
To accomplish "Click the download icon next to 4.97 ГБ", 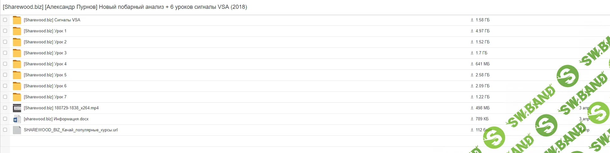I will pyautogui.click(x=472, y=31).
